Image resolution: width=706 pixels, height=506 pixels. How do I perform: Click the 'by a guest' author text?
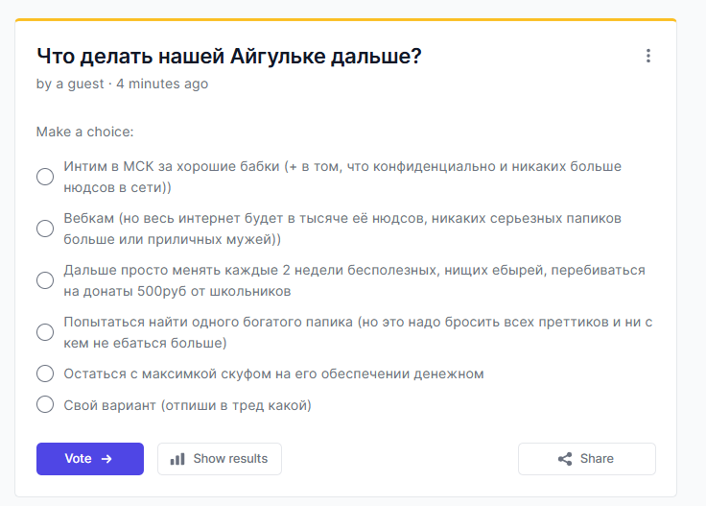click(70, 84)
